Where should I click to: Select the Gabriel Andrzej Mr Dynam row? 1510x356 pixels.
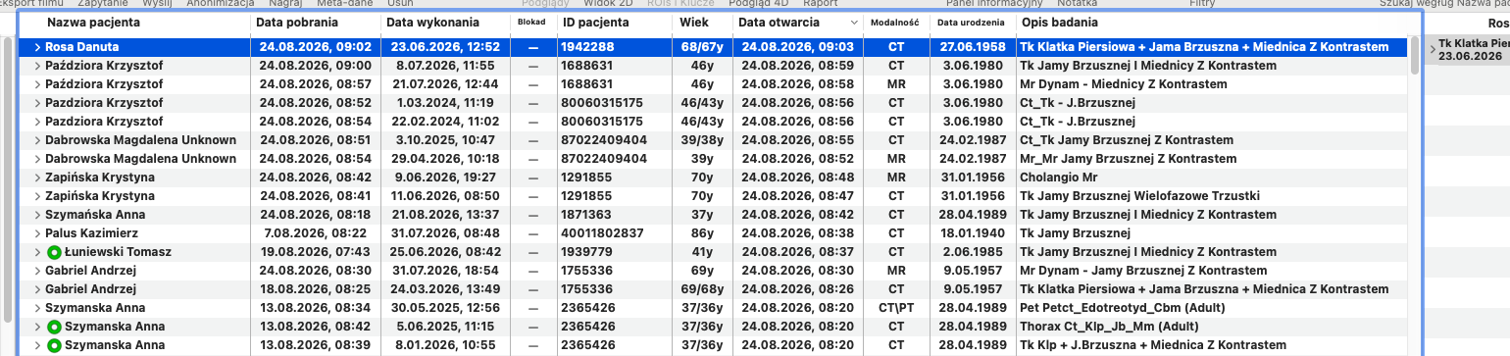714,271
